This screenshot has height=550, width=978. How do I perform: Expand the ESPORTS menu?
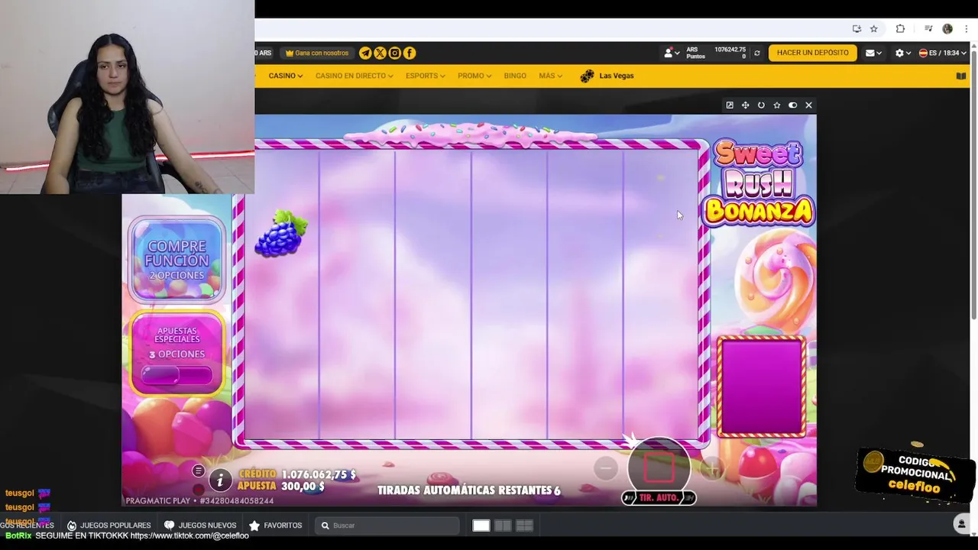coord(426,76)
